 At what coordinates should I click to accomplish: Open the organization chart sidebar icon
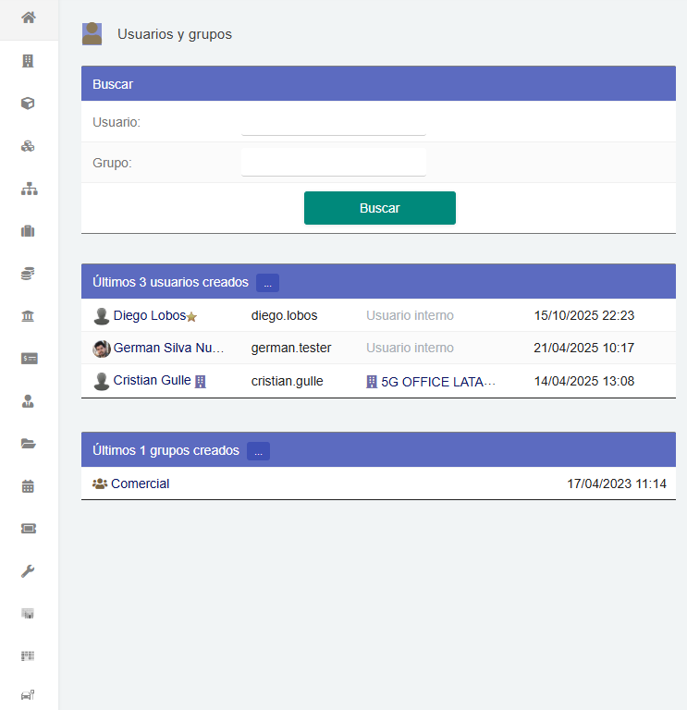[x=28, y=189]
